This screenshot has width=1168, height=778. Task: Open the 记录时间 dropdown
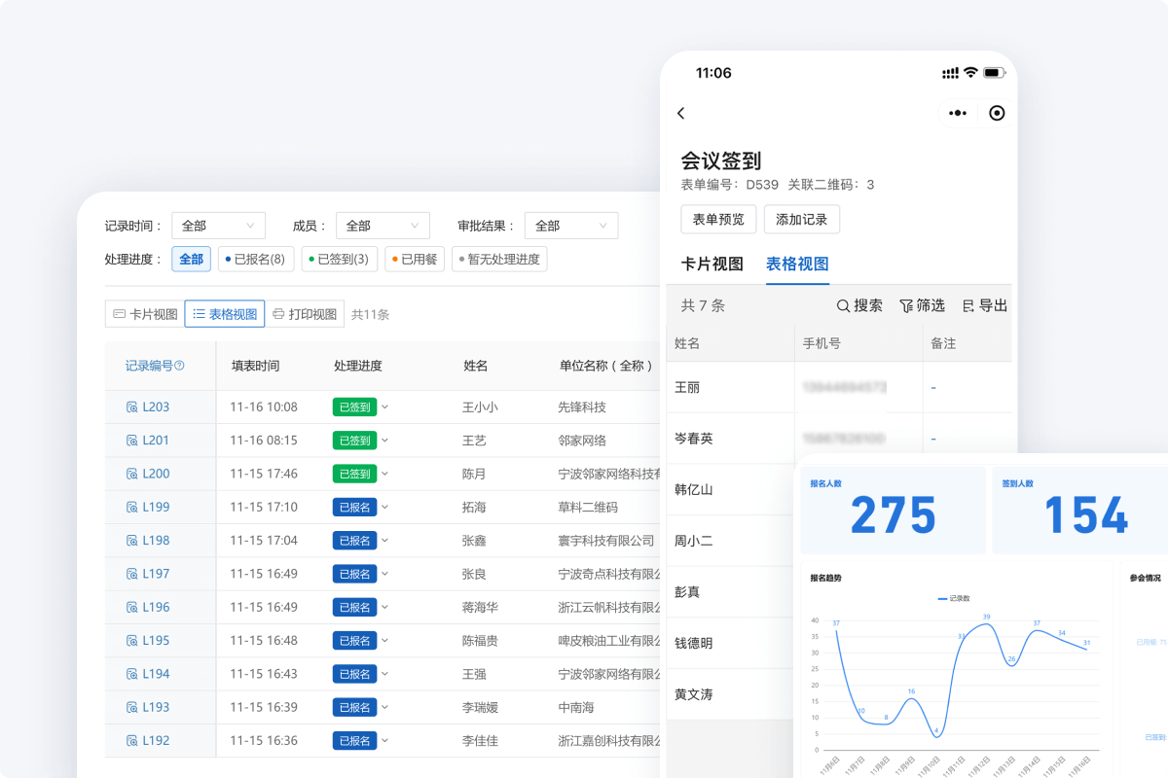pyautogui.click(x=218, y=226)
